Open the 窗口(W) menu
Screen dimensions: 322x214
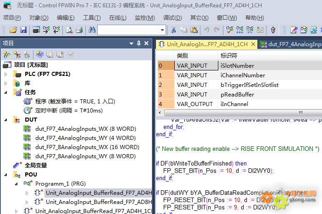227,18
